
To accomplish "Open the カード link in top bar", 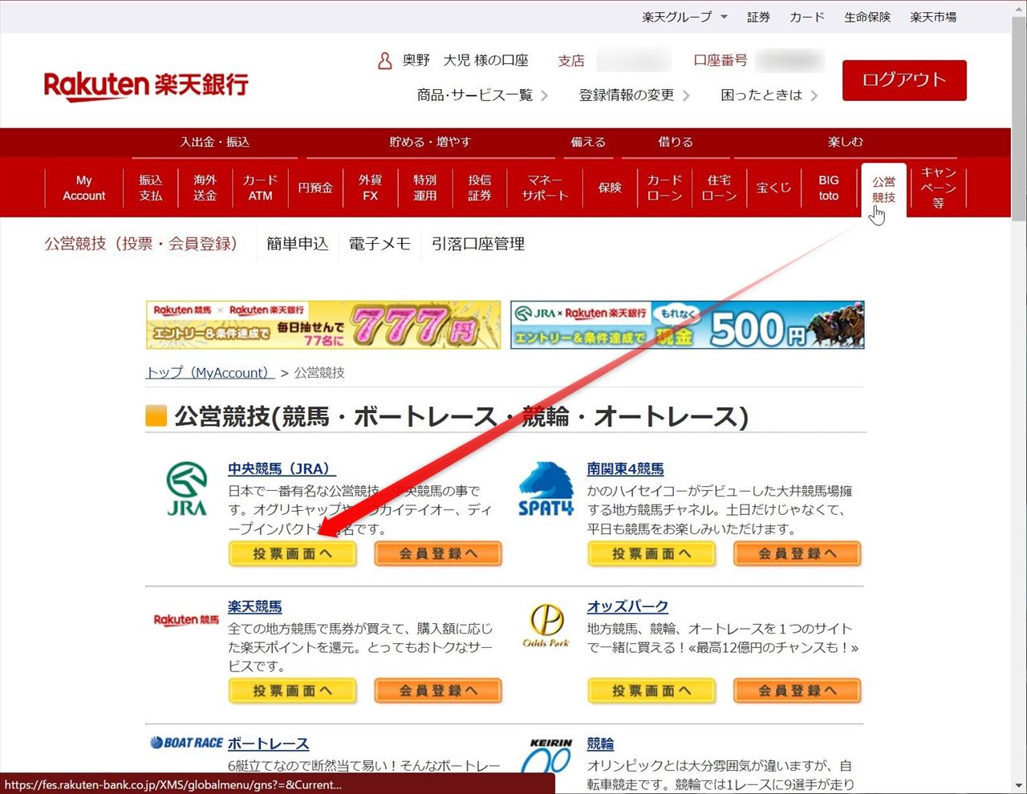I will [x=806, y=17].
